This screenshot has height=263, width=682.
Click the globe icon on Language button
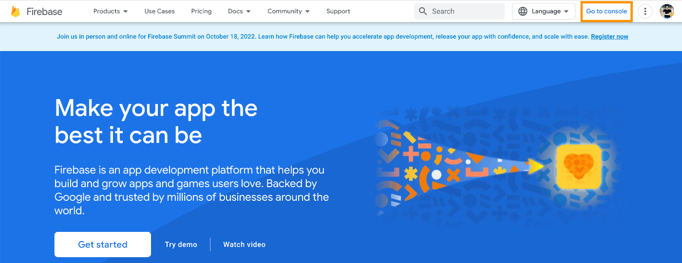(x=523, y=11)
